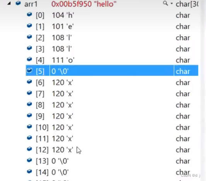Select the [14] index name
Viewport: 206px width, 181px height.
pyautogui.click(x=42, y=172)
